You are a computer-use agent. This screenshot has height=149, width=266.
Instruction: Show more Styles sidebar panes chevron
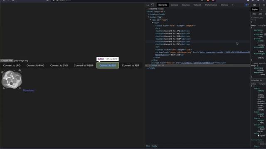click(261, 10)
